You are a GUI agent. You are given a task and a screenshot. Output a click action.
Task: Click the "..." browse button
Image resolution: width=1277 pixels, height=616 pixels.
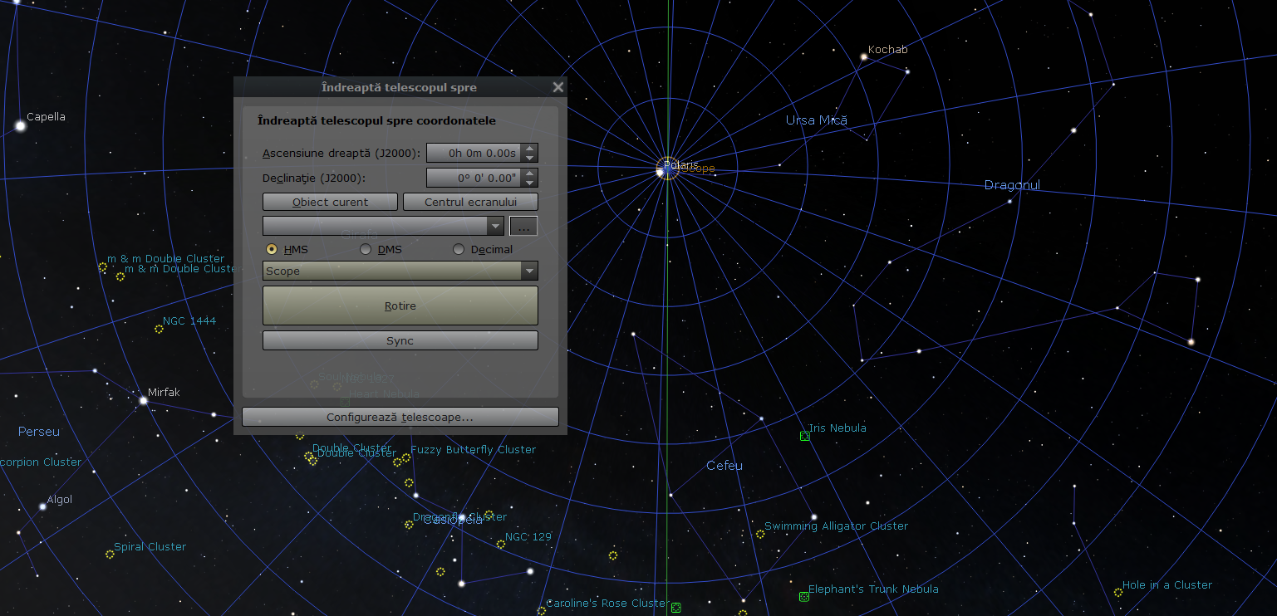(523, 226)
